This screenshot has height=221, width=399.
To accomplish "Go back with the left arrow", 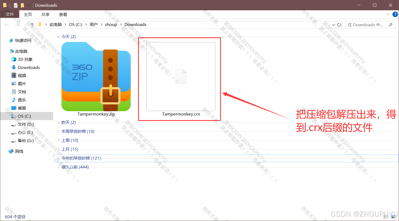I will pos(7,25).
